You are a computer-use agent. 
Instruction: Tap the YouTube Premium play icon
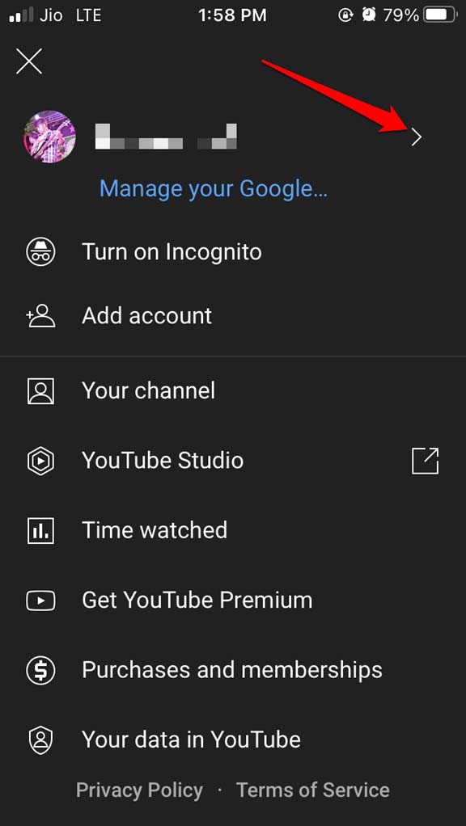[x=40, y=600]
